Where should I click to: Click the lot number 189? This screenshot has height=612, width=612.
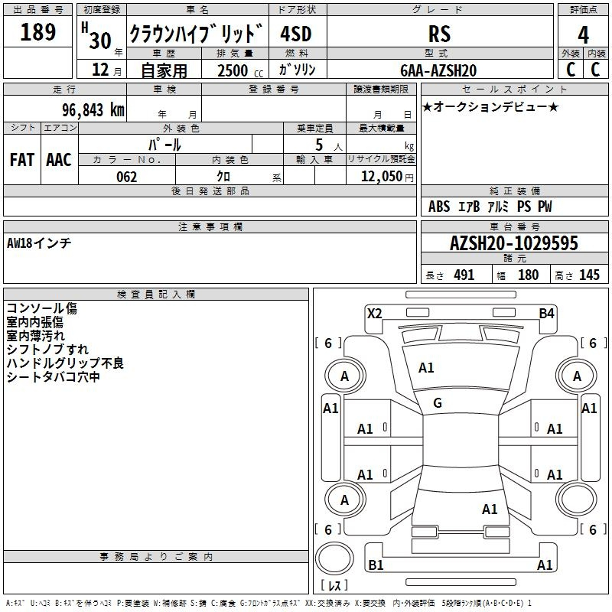[38, 33]
